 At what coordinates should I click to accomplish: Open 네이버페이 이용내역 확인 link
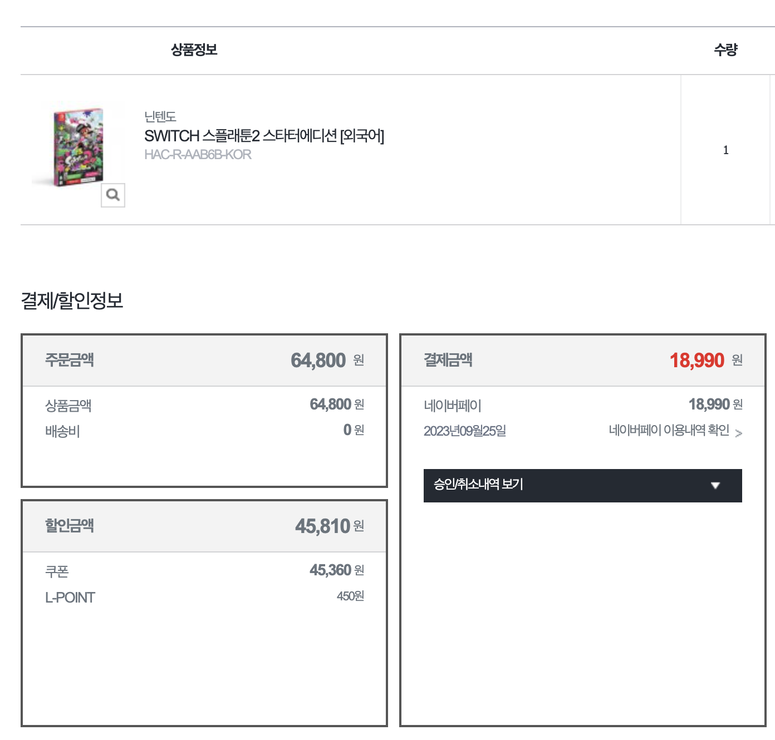pos(669,430)
